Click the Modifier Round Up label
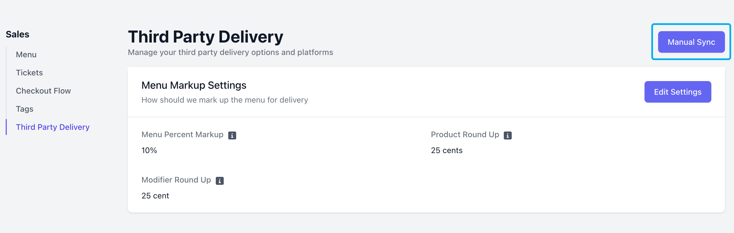The height and width of the screenshot is (233, 734). [176, 180]
